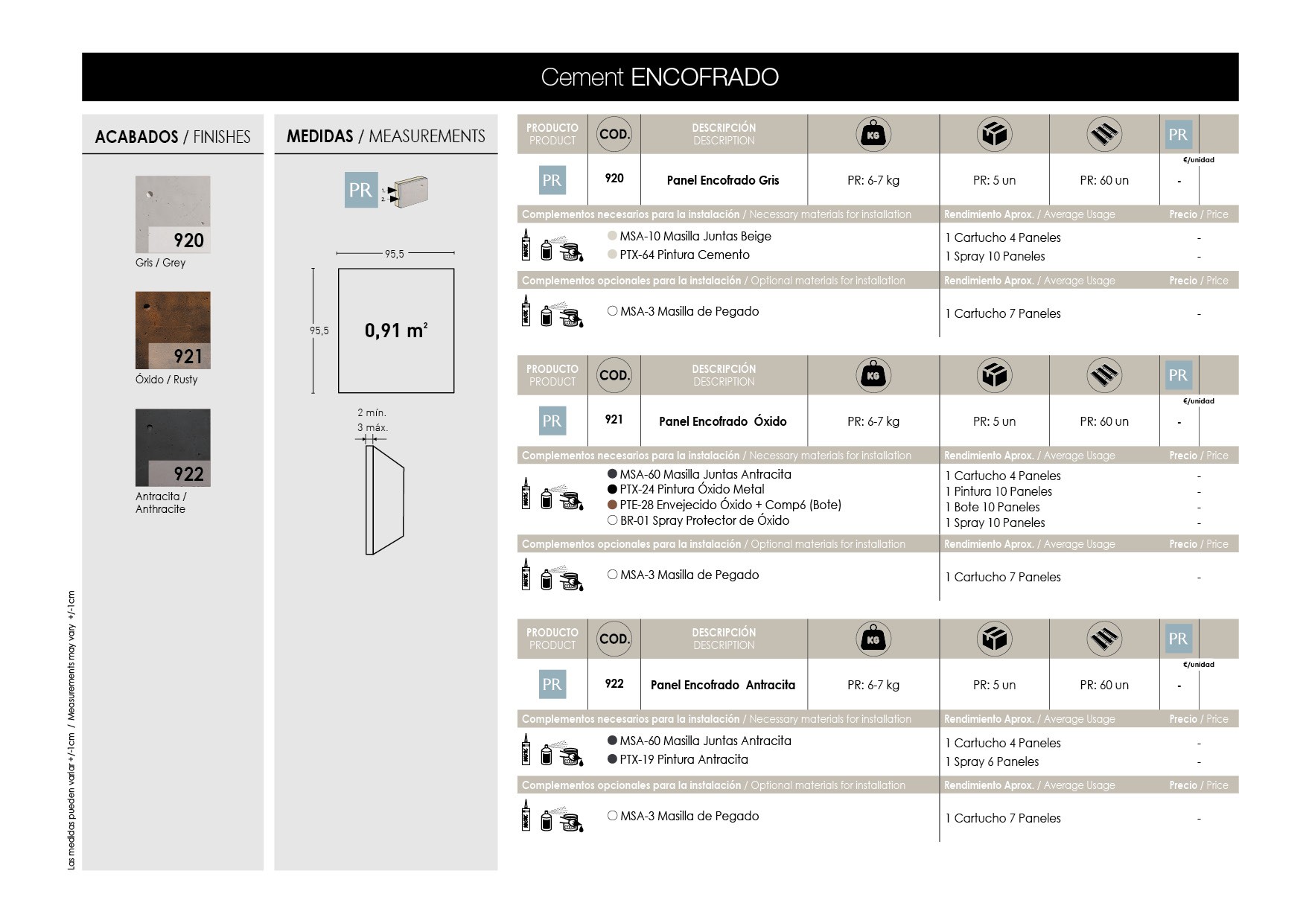
Task: Click the code 920 table cell
Action: pos(614,178)
